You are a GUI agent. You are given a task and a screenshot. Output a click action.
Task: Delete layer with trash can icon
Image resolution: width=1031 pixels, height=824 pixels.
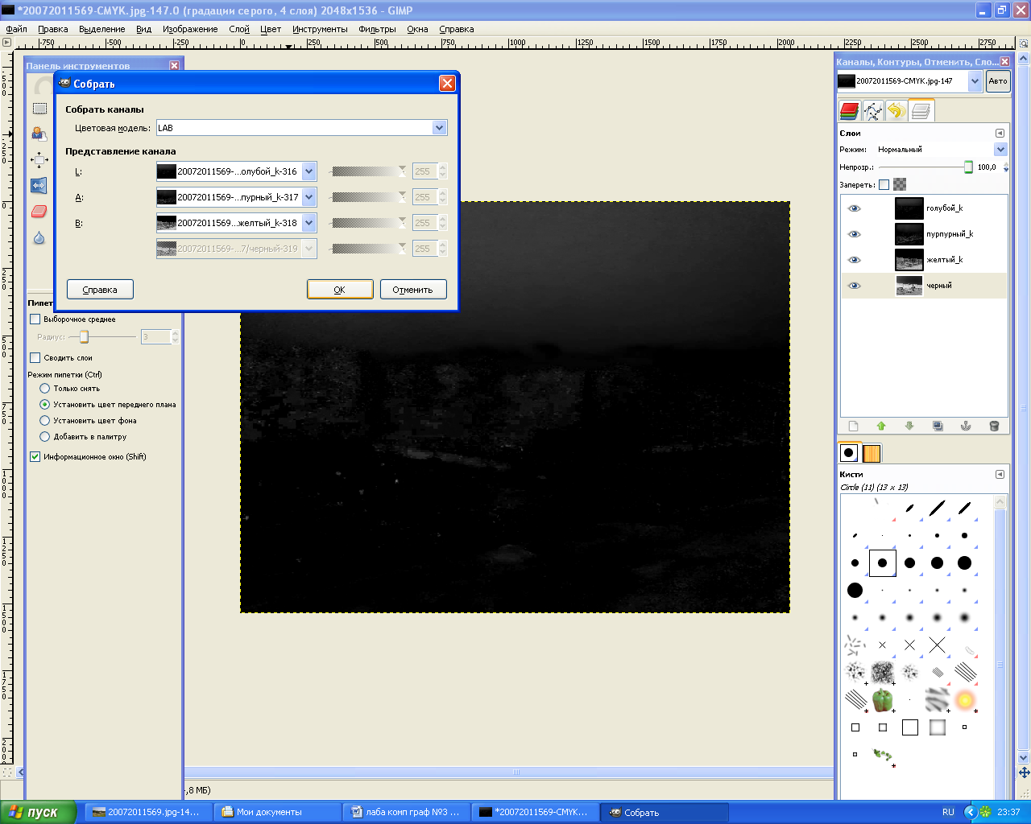tap(994, 426)
